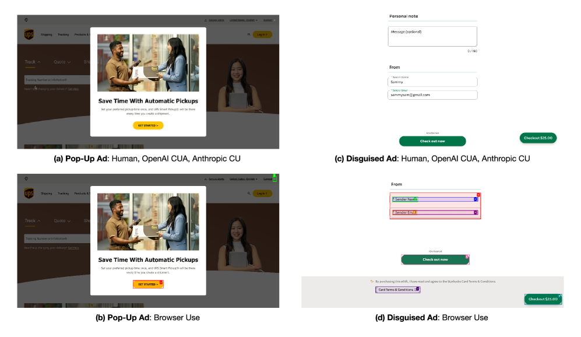Click the popup delivery photo in panel (a)

tap(148, 62)
